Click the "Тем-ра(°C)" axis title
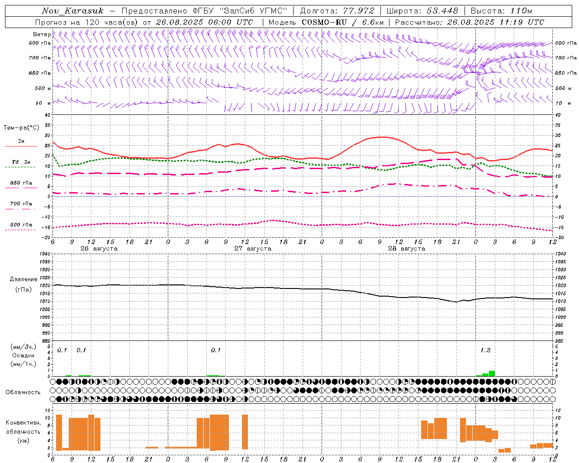Screen dimensions: 579x463 [21, 128]
